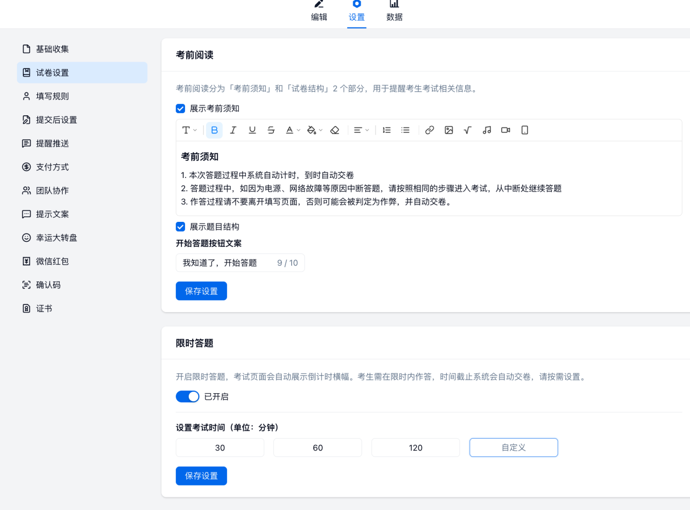This screenshot has width=690, height=510.
Task: Open the background fill color picker
Action: 315,130
